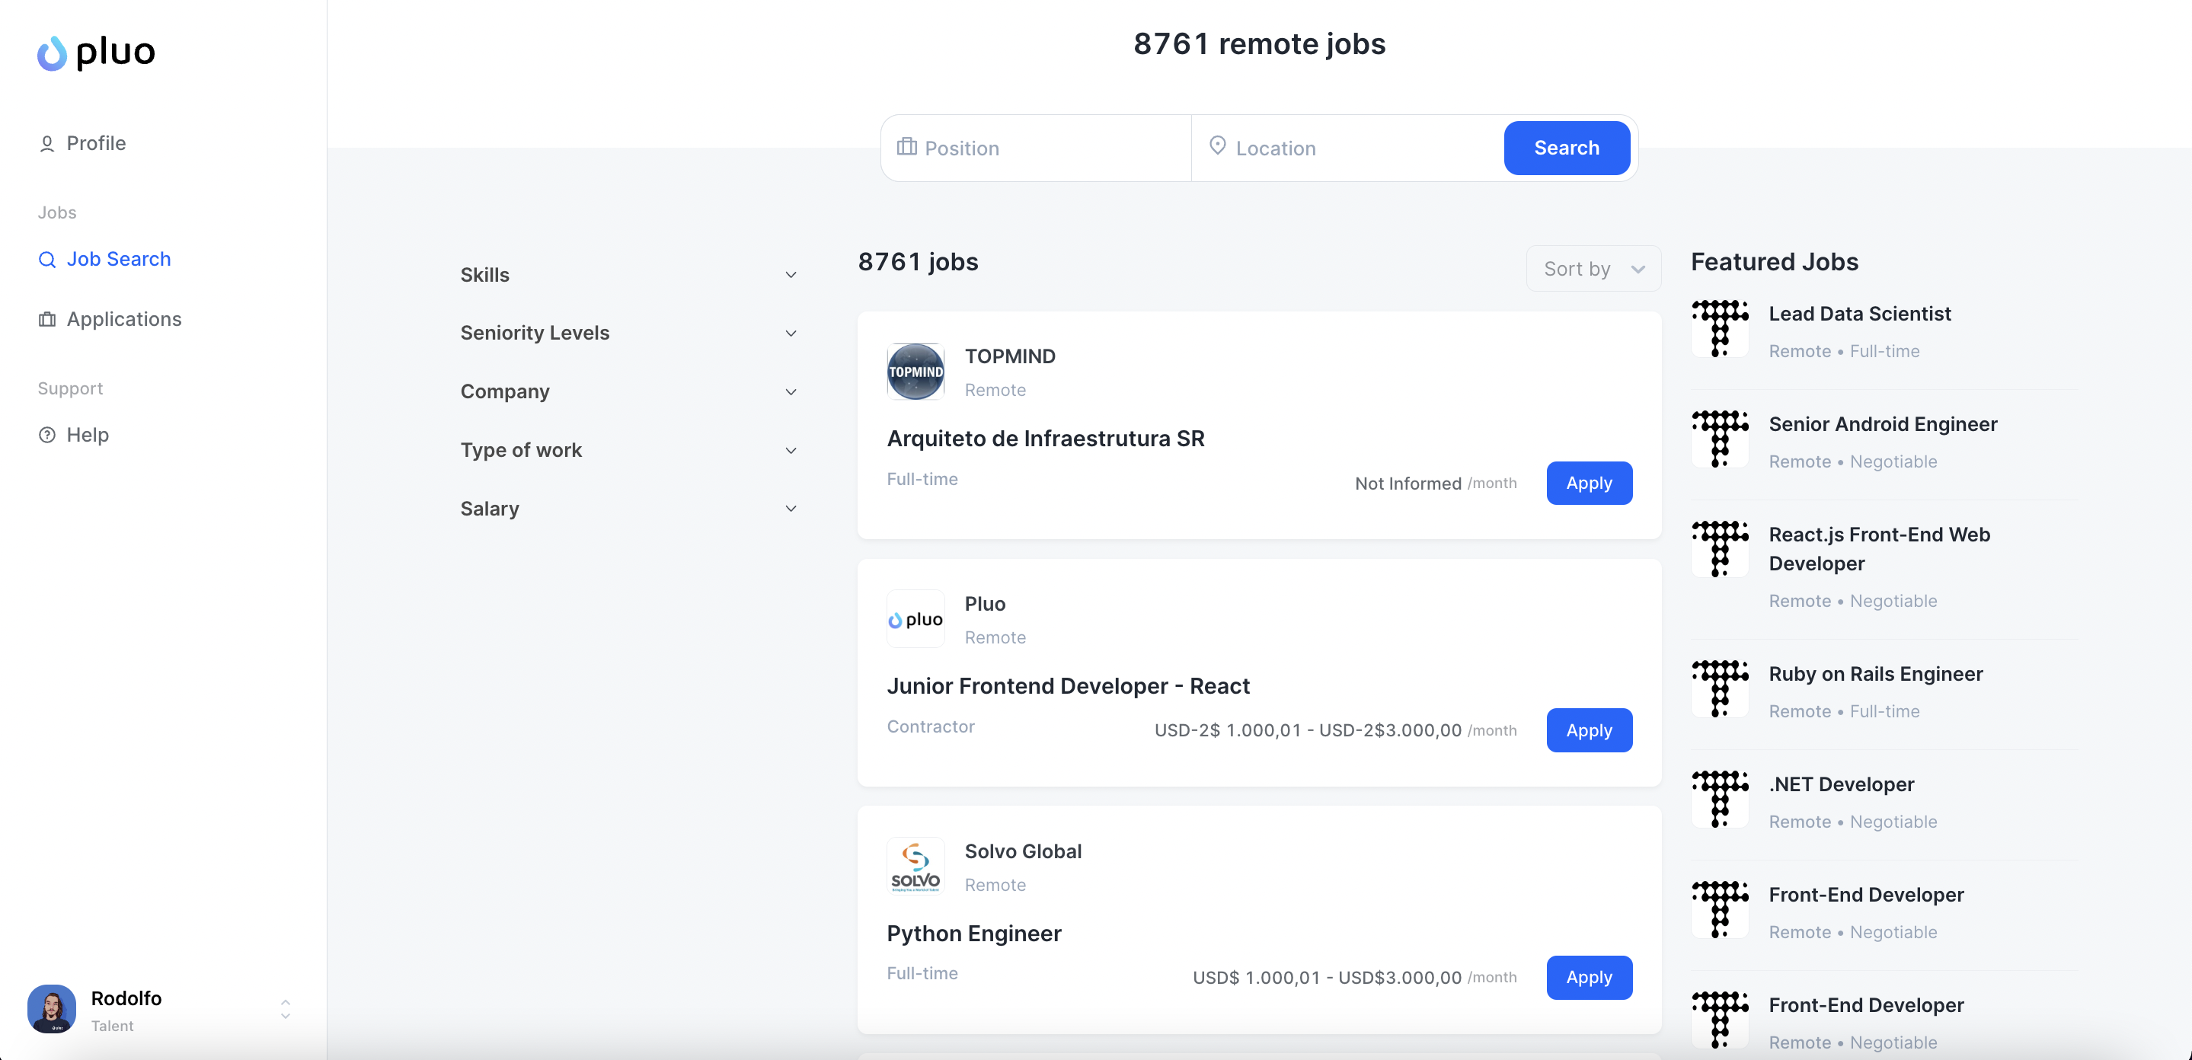This screenshot has width=2192, height=1060.
Task: Click the briefcase icon in Position field
Action: click(907, 147)
